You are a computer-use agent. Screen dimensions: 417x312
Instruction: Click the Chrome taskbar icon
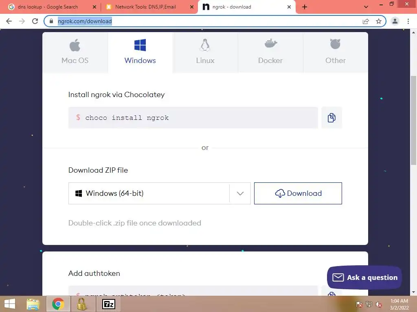tap(58, 304)
